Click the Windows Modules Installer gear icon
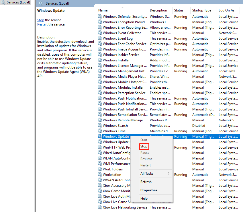 click(x=100, y=87)
